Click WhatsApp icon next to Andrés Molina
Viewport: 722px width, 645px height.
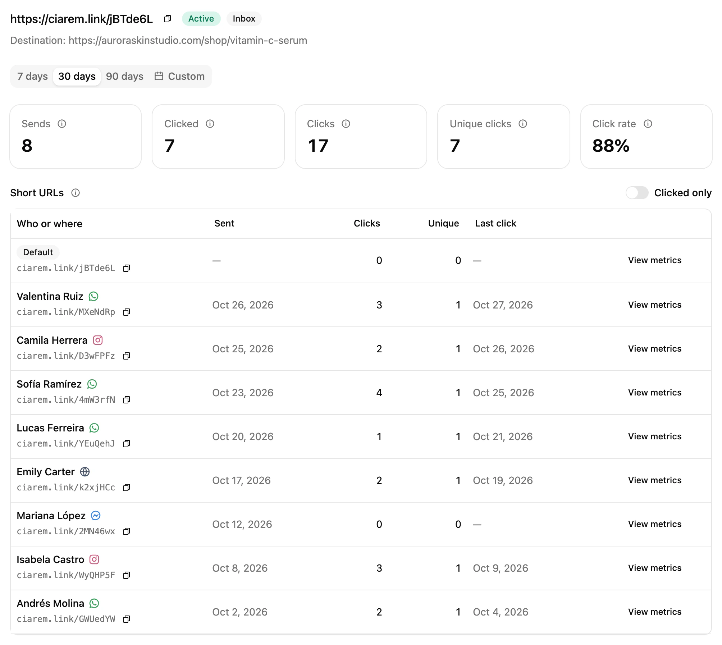(94, 603)
